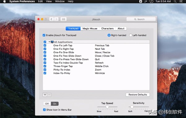Add a gesture with the plus button

[45, 95]
